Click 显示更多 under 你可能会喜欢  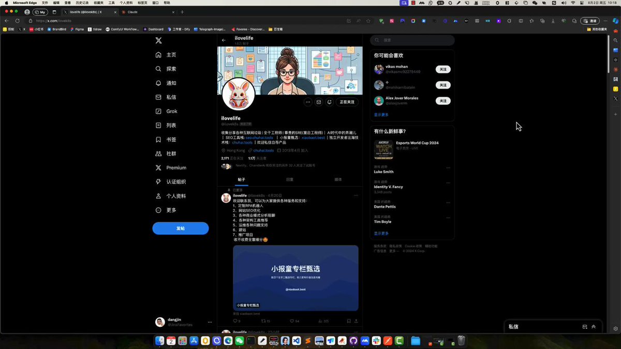tap(381, 115)
